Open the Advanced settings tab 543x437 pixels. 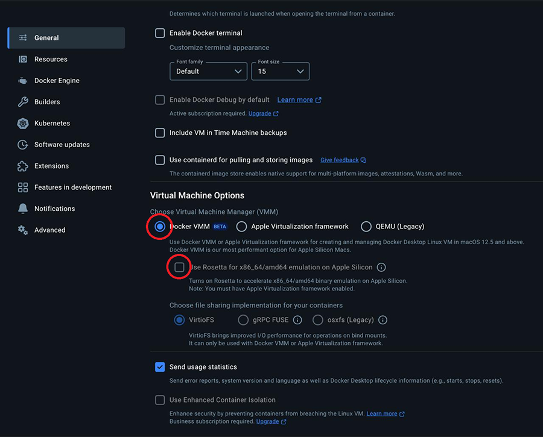pyautogui.click(x=49, y=230)
